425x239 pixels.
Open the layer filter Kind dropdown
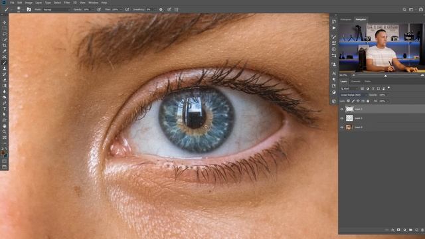point(349,88)
